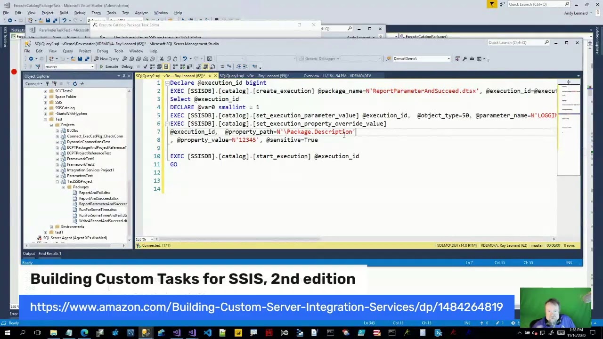
Task: Switch to the SQLQuery1.sql tab
Action: coord(254,76)
